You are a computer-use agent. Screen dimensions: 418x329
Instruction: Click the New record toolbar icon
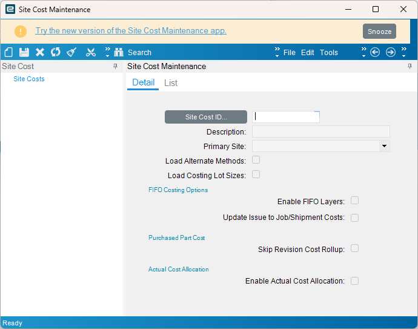pos(8,52)
